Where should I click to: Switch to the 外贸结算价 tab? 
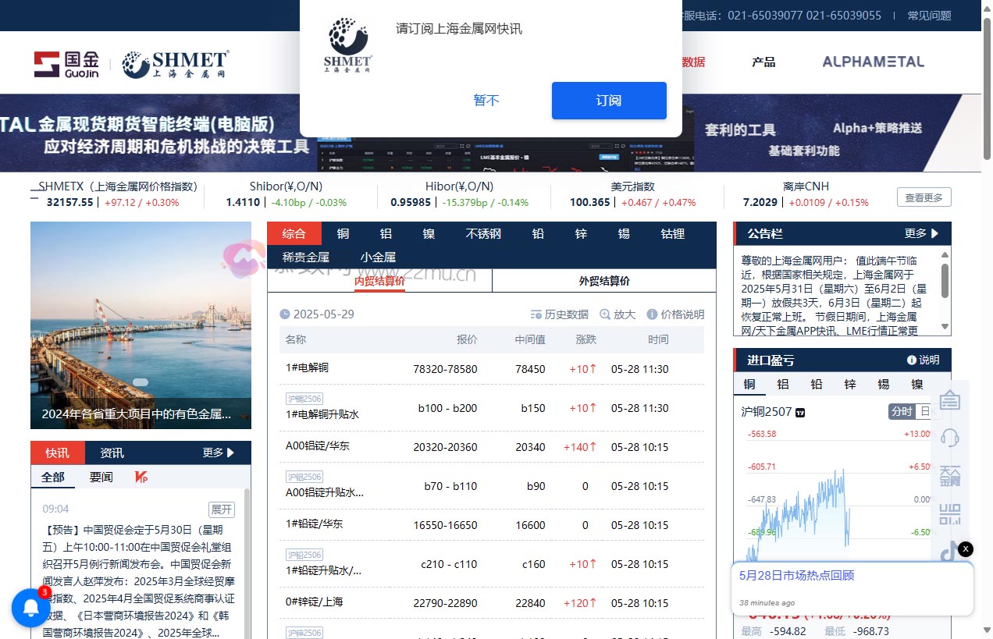pyautogui.click(x=603, y=280)
